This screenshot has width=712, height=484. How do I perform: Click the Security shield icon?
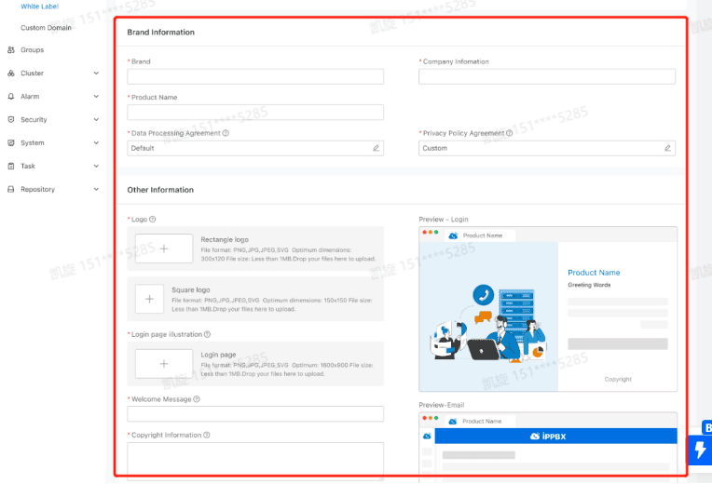(x=11, y=119)
